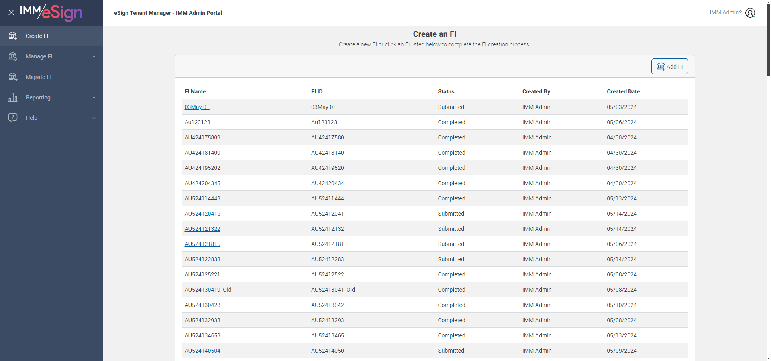Expand the Manage FI chevron
Screen dimensions: 771x361
tap(94, 56)
